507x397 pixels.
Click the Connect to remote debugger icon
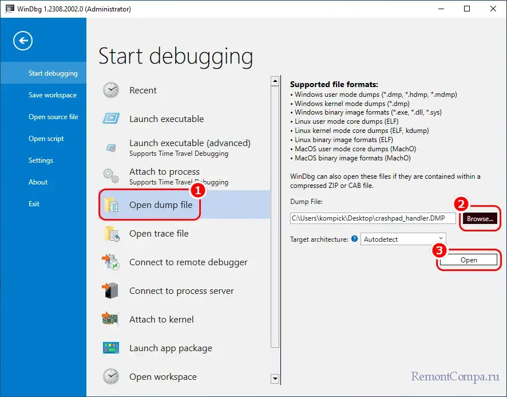click(110, 262)
